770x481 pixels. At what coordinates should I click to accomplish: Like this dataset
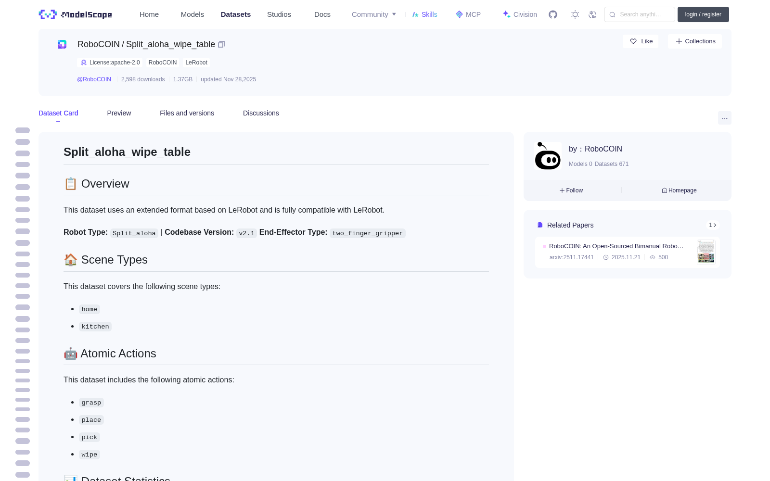641,41
